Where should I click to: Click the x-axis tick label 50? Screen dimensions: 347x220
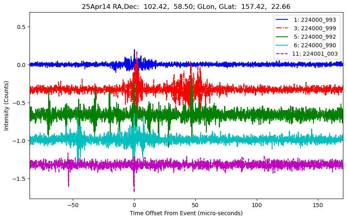[195, 205]
